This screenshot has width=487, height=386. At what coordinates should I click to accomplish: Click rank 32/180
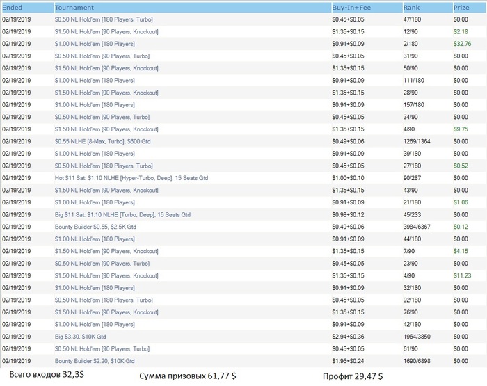coord(412,288)
